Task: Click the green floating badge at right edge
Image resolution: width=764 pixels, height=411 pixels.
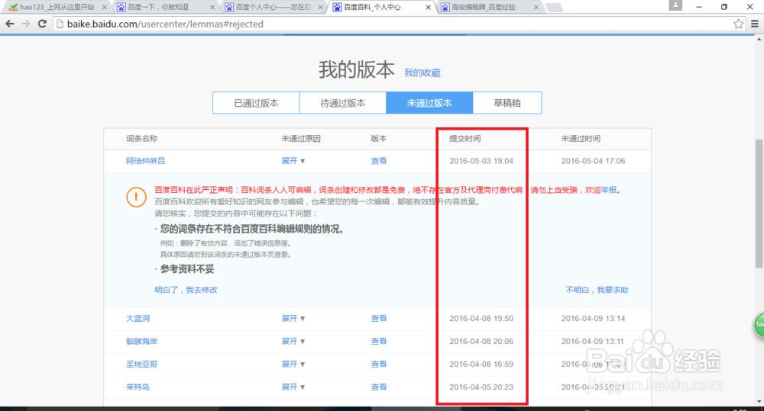Action: [759, 325]
